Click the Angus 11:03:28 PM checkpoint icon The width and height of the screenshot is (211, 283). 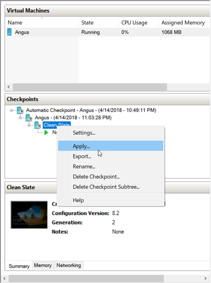29,118
